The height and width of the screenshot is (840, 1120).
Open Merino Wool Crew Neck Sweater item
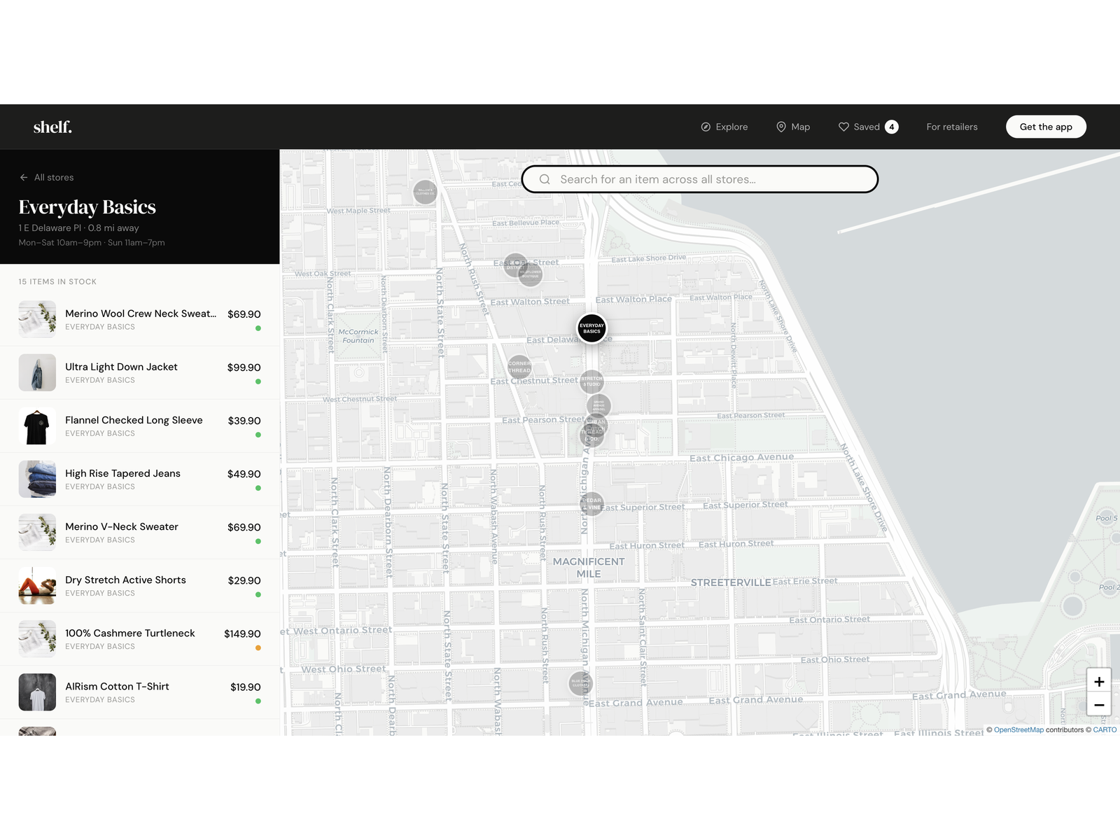tap(140, 320)
